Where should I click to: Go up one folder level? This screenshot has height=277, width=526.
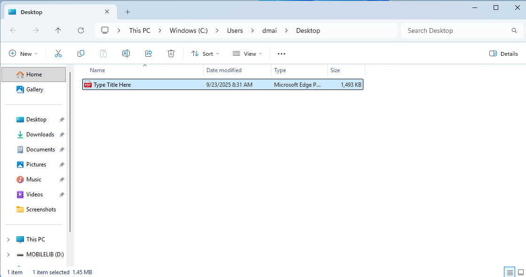[x=58, y=30]
